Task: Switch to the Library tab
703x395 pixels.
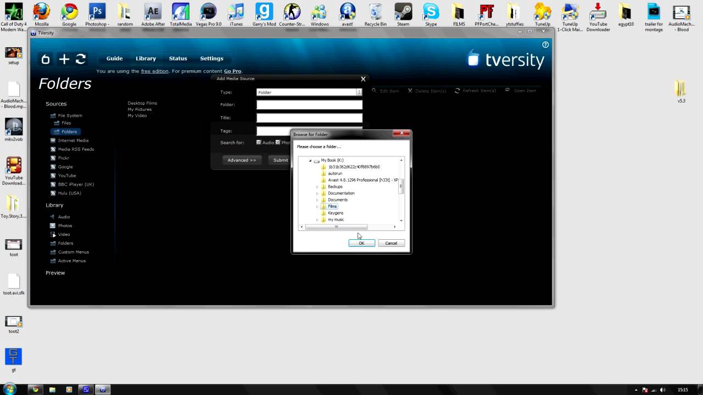Action: pos(146,59)
